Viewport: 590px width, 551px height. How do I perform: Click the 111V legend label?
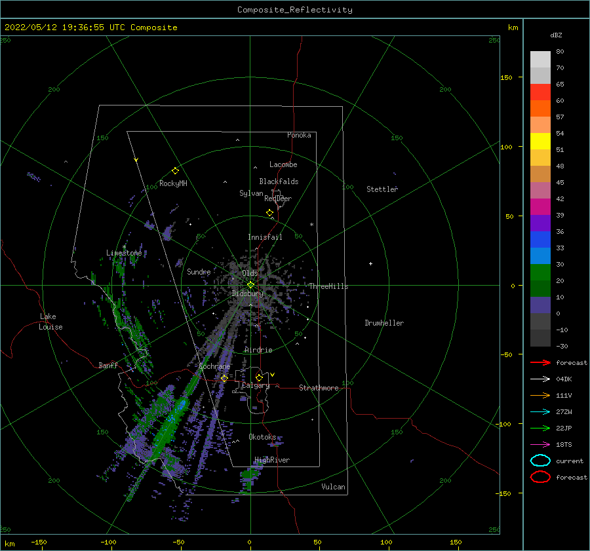564,395
